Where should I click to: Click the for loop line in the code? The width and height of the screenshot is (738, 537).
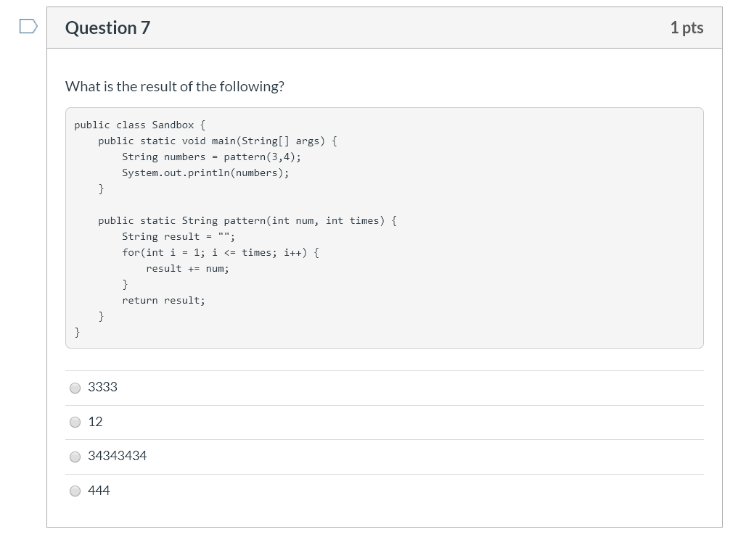click(221, 252)
